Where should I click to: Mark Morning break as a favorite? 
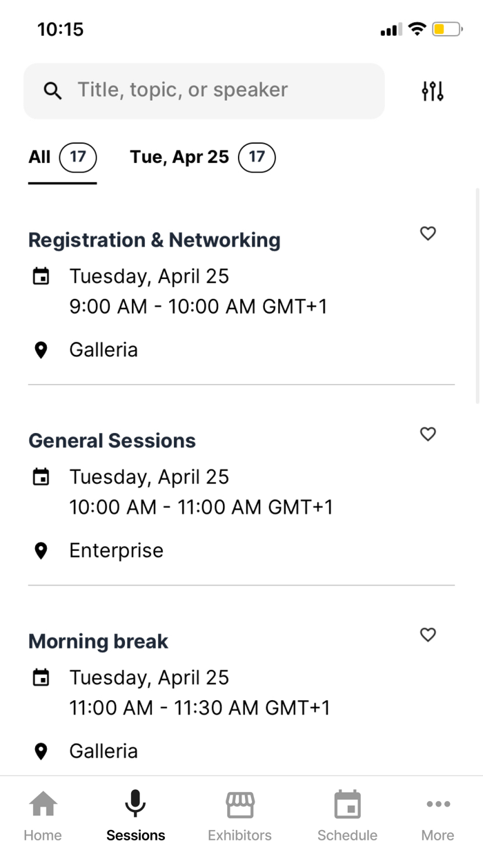(428, 635)
